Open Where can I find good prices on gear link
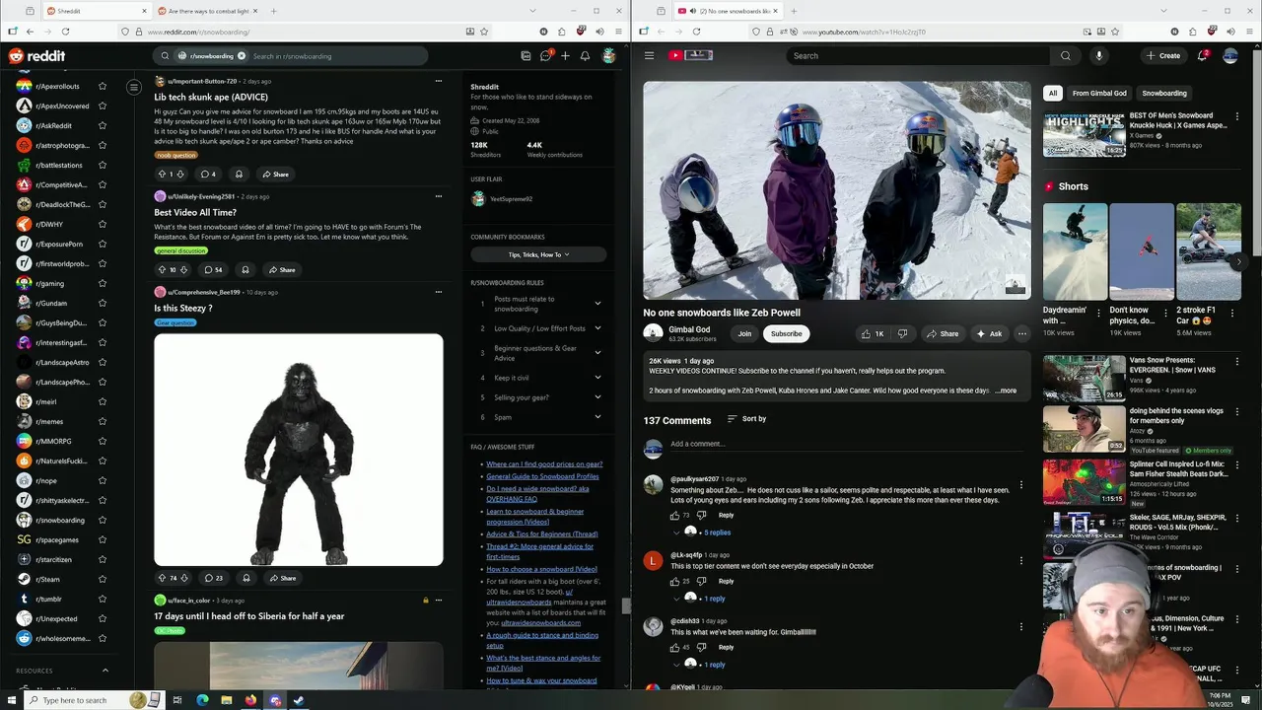This screenshot has width=1262, height=710. tap(544, 464)
